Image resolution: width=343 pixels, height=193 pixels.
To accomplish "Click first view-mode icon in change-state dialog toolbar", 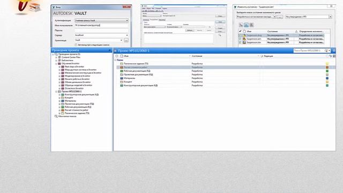I will coord(241,25).
